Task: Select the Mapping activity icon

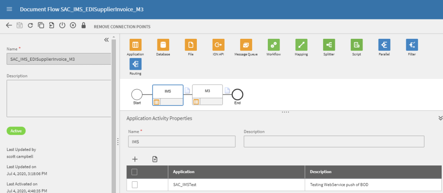Action: tap(301, 45)
